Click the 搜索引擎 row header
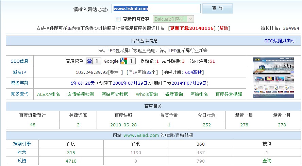The height and width of the screenshot is (166, 302). (22, 144)
